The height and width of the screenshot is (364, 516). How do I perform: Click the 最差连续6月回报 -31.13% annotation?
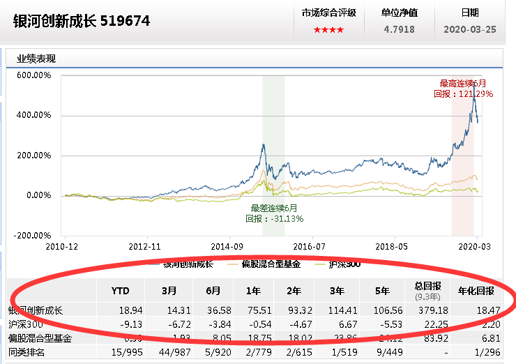pyautogui.click(x=274, y=213)
